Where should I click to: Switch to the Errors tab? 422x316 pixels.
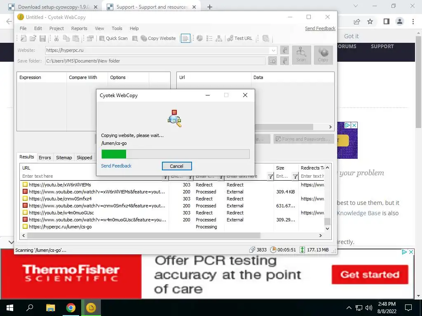45,158
